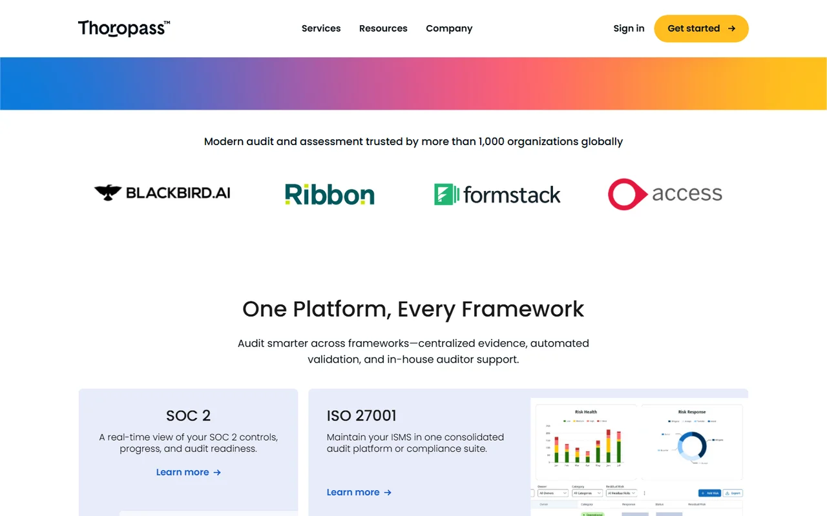This screenshot has width=827, height=516.
Task: Click the SOC 2 card heading
Action: [x=188, y=415]
